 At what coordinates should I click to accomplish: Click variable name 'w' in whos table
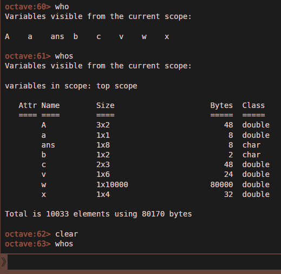point(44,184)
